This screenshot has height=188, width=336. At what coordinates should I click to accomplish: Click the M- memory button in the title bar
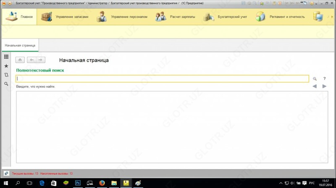(x=297, y=3)
